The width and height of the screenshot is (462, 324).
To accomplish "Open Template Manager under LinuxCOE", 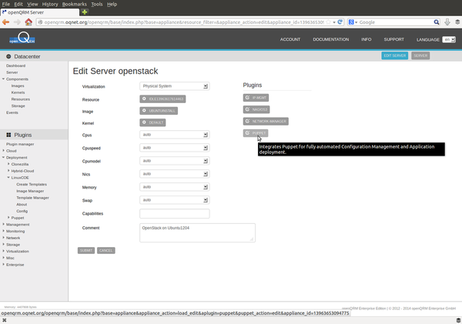I will 32,198.
